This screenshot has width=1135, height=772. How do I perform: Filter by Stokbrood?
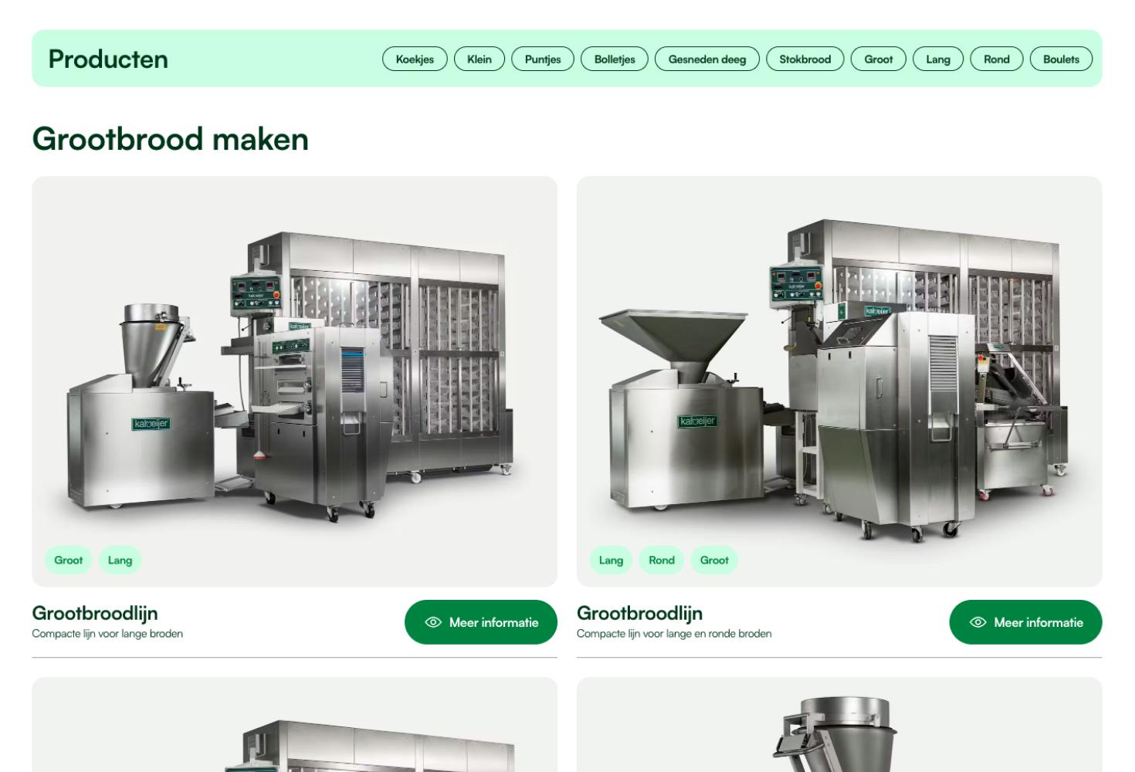[x=805, y=59]
